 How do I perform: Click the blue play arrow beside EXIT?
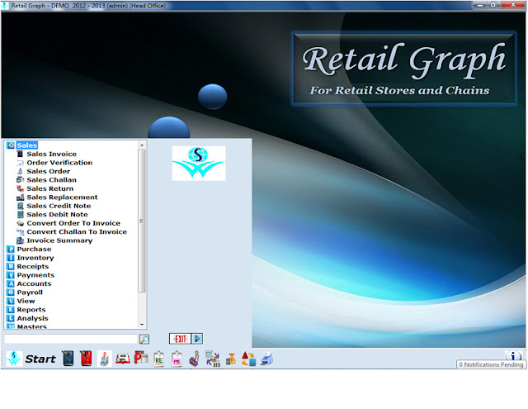pos(197,339)
